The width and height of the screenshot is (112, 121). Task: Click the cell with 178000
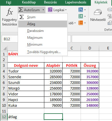click(x=53, y=94)
